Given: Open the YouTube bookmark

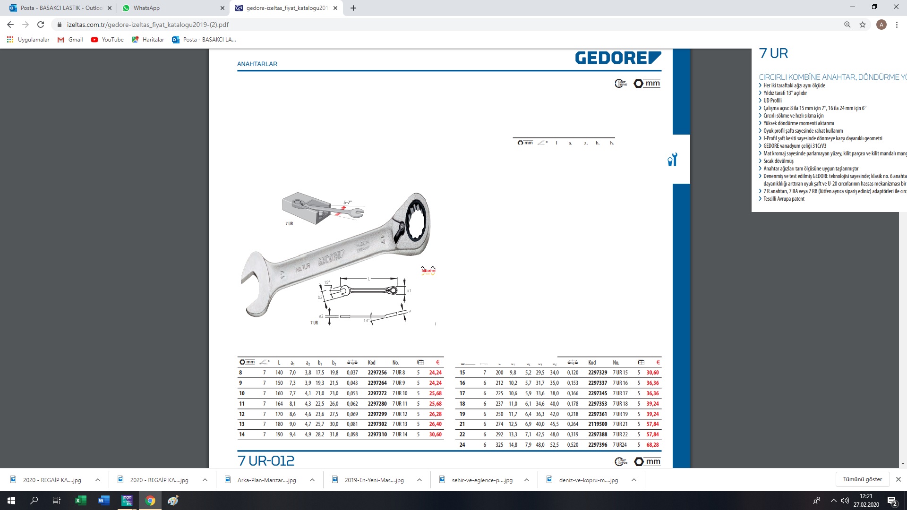Looking at the screenshot, I should point(107,40).
